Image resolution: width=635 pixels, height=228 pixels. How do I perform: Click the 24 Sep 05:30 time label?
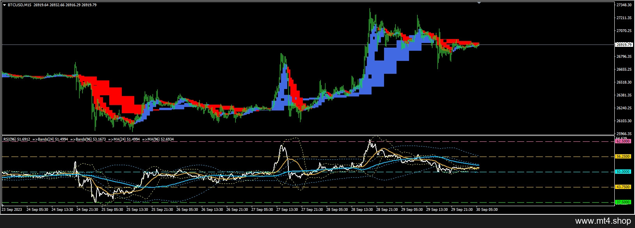[37, 210]
